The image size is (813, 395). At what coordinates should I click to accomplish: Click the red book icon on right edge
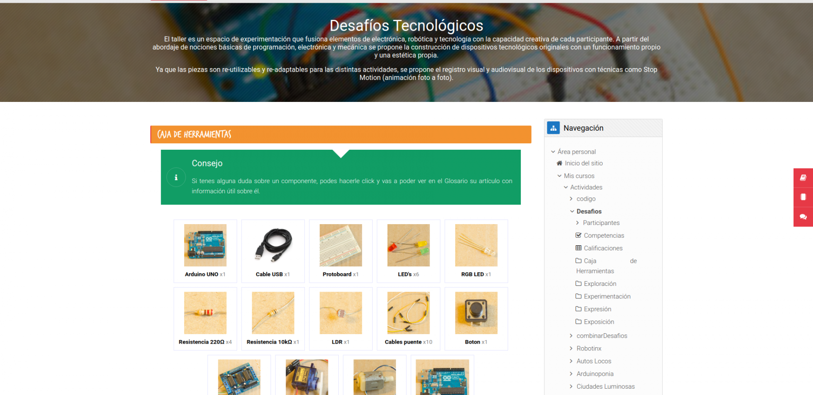[x=803, y=178]
